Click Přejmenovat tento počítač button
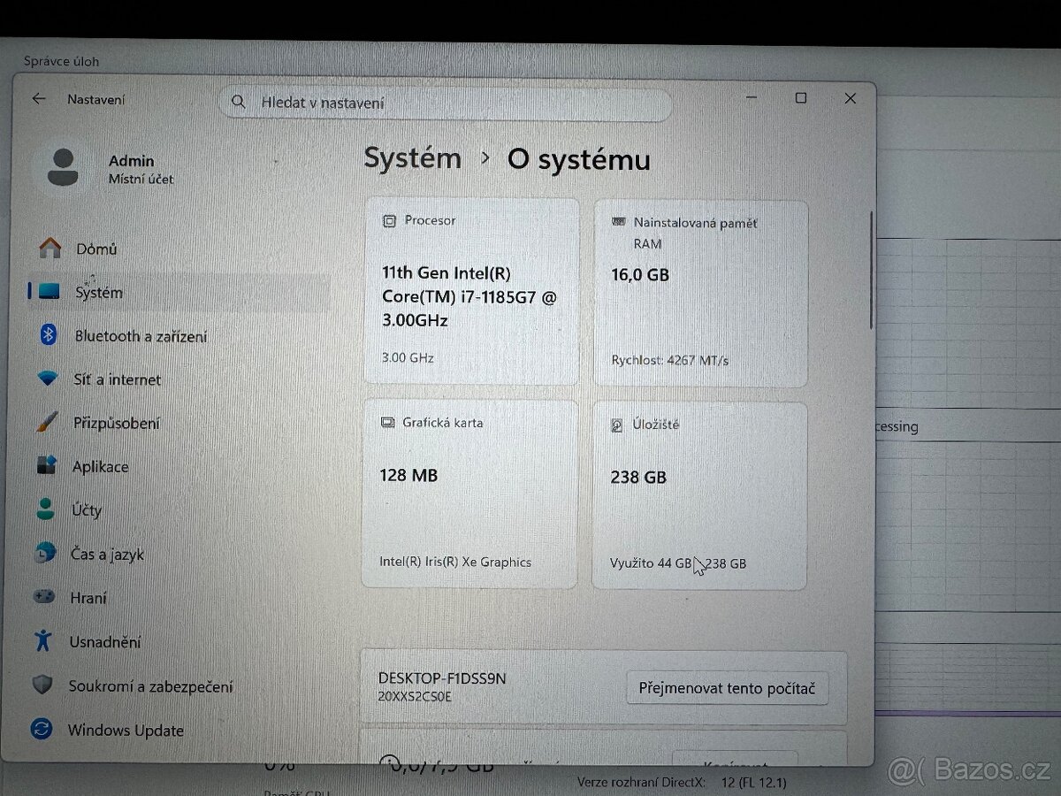The width and height of the screenshot is (1061, 796). 728,687
